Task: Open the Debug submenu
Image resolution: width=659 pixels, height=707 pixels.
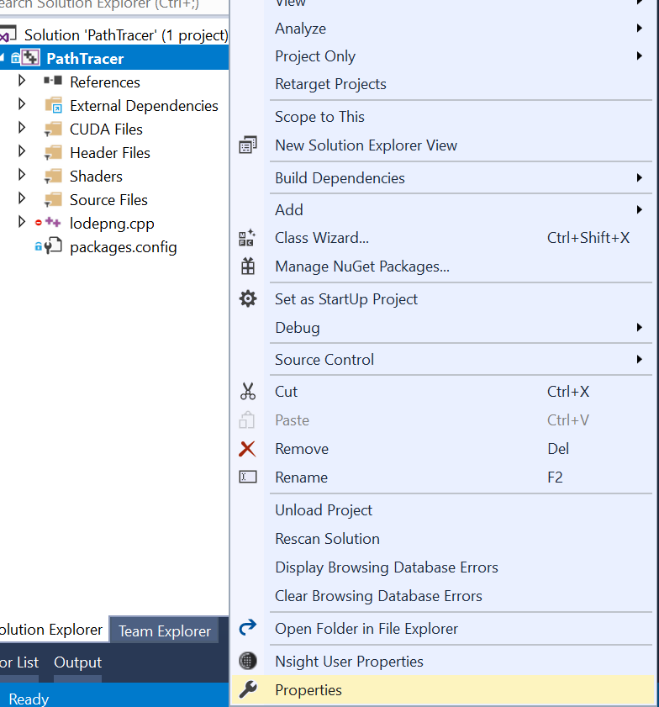Action: pos(442,327)
